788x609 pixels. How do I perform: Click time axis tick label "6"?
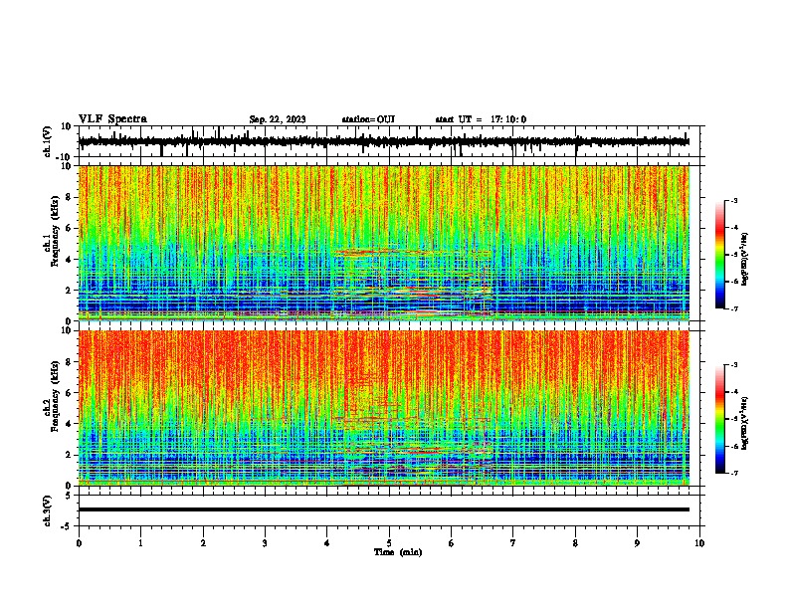coord(452,543)
